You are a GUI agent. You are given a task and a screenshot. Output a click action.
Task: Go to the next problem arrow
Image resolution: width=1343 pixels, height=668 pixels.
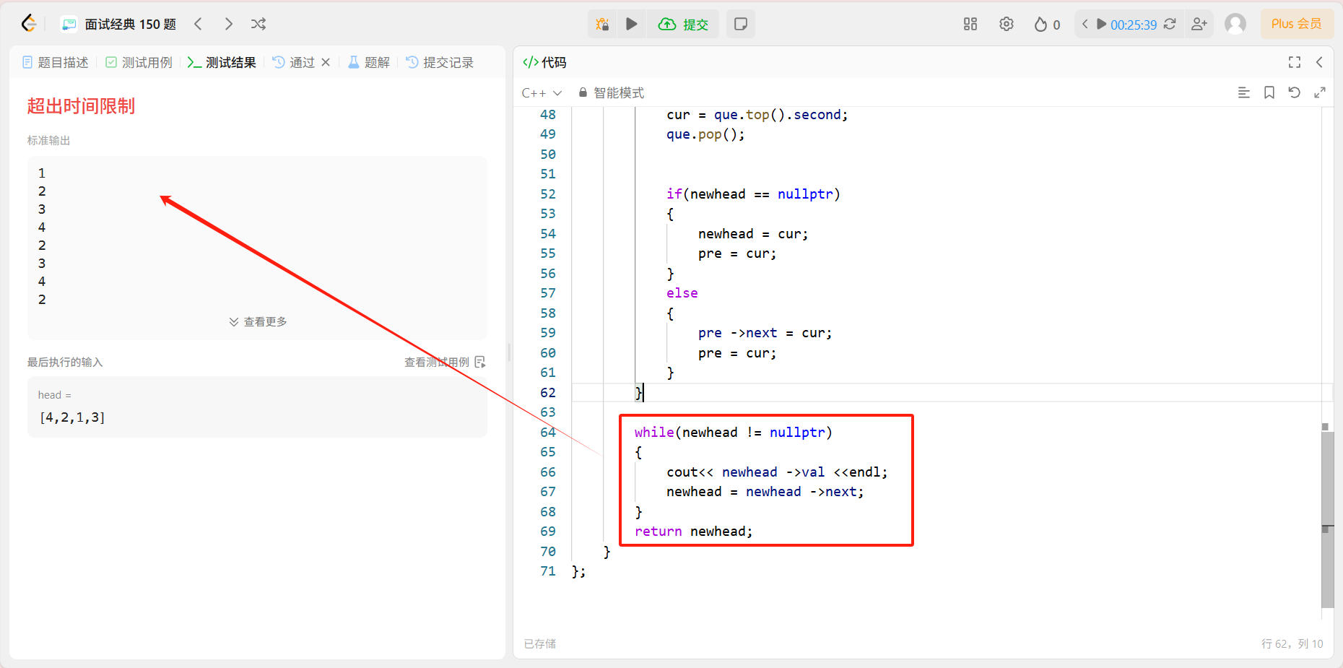[x=228, y=24]
